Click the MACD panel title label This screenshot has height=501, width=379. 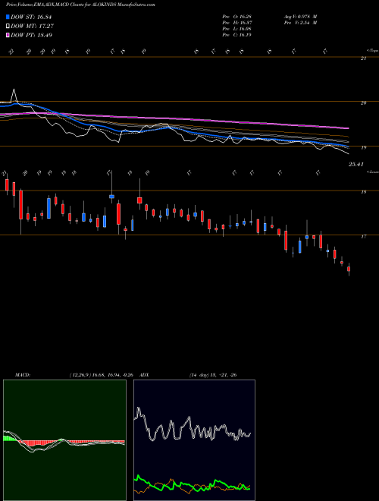click(x=22, y=375)
